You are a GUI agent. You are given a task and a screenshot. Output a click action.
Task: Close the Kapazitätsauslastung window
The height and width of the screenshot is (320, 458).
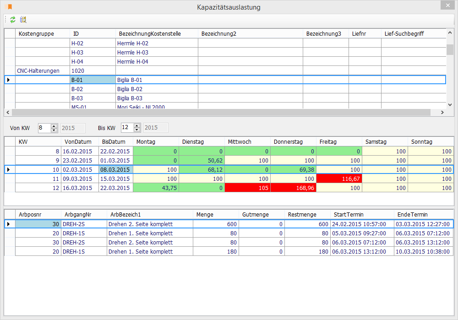click(447, 5)
